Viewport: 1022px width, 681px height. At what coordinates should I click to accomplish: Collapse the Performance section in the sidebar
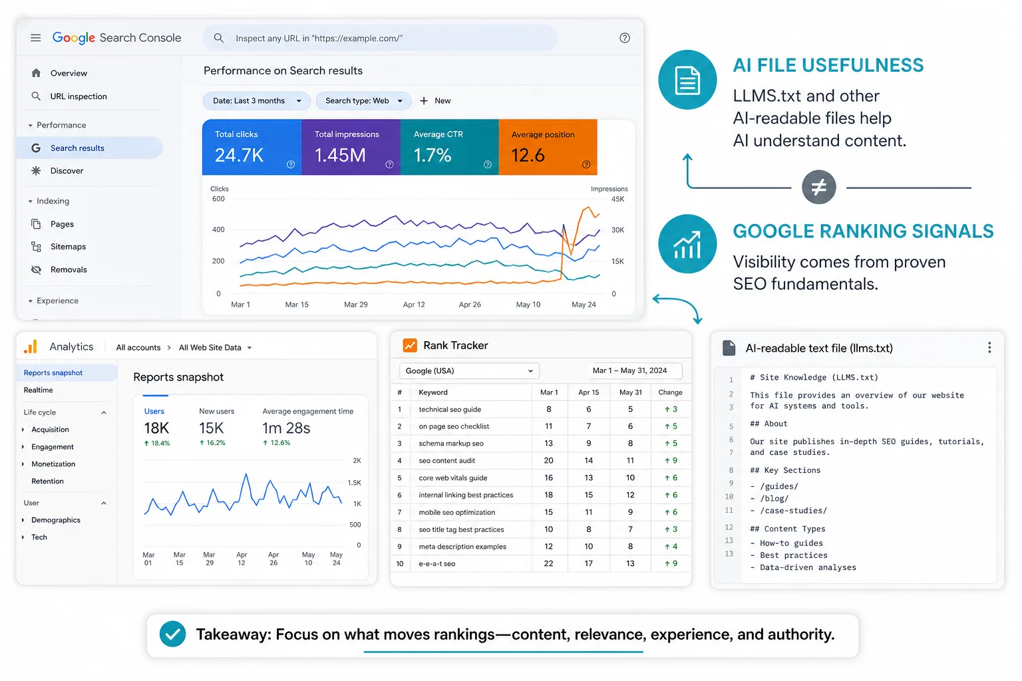57,125
